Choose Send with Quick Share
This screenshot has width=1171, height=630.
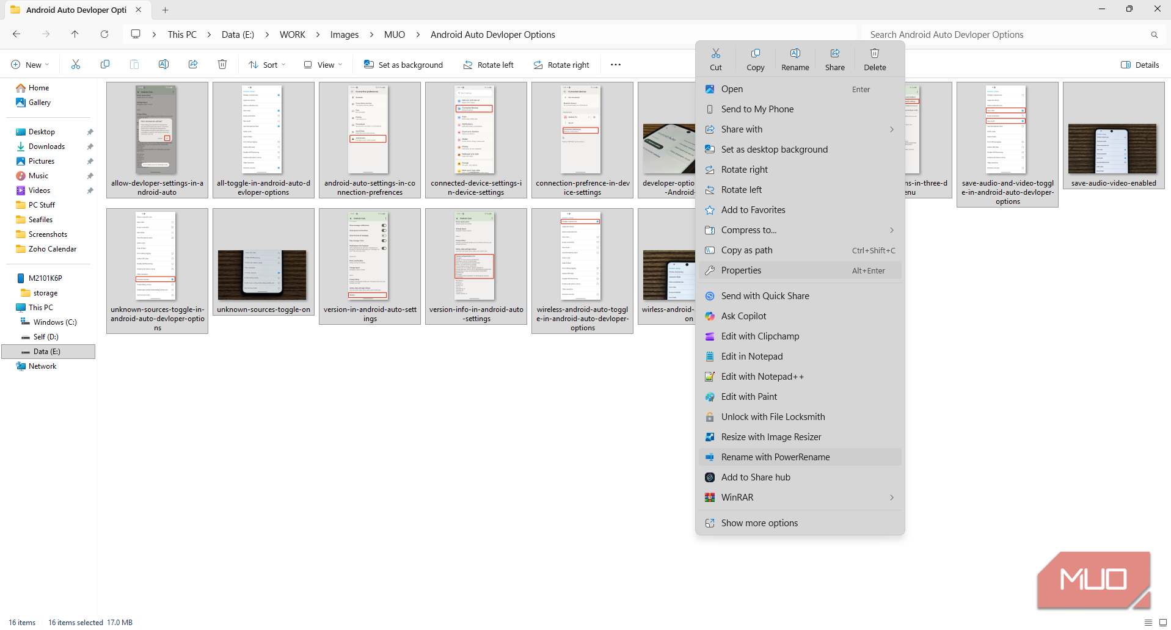(x=800, y=296)
